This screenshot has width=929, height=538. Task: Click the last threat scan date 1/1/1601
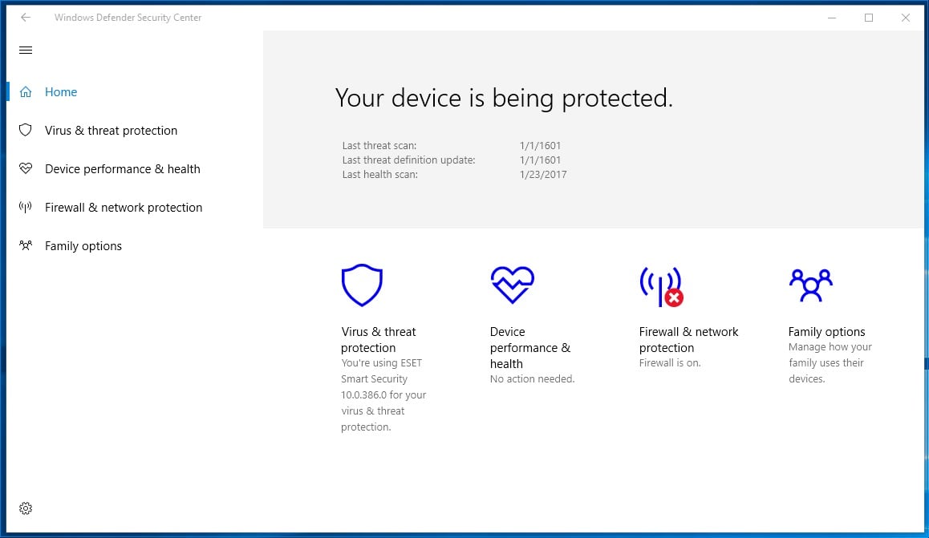[x=540, y=146]
